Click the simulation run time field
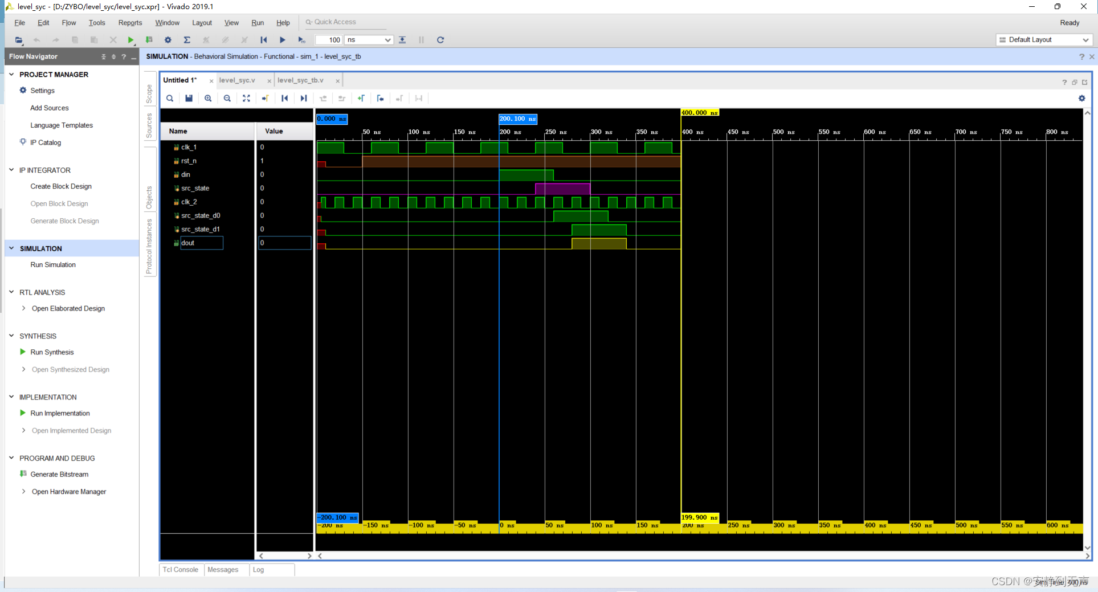This screenshot has height=592, width=1098. click(x=329, y=40)
